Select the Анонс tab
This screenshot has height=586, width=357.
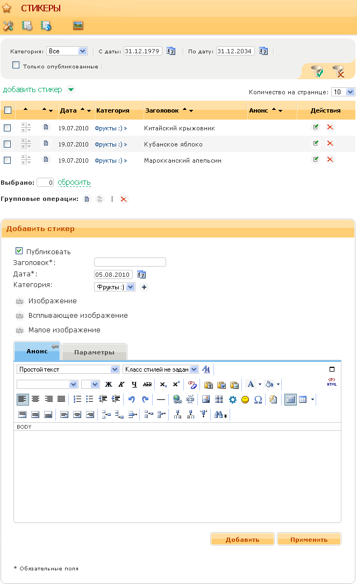tap(37, 351)
